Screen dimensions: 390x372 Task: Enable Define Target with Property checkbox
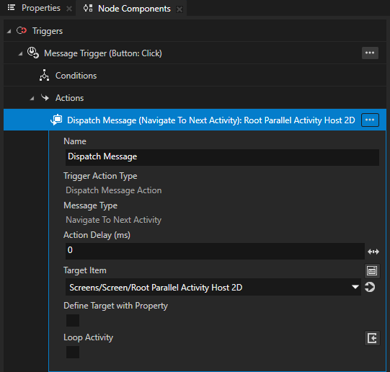(x=73, y=320)
